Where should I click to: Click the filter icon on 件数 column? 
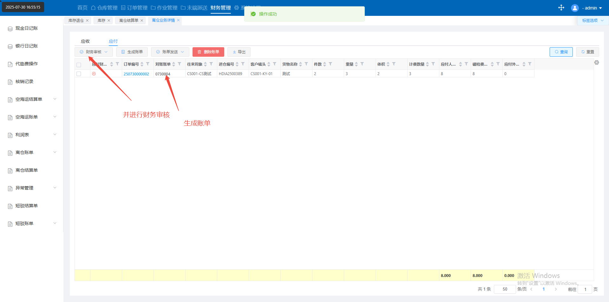click(x=331, y=64)
